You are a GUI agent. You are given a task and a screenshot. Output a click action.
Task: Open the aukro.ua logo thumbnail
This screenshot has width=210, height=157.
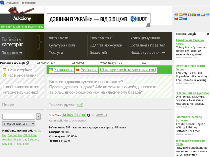tap(55, 115)
